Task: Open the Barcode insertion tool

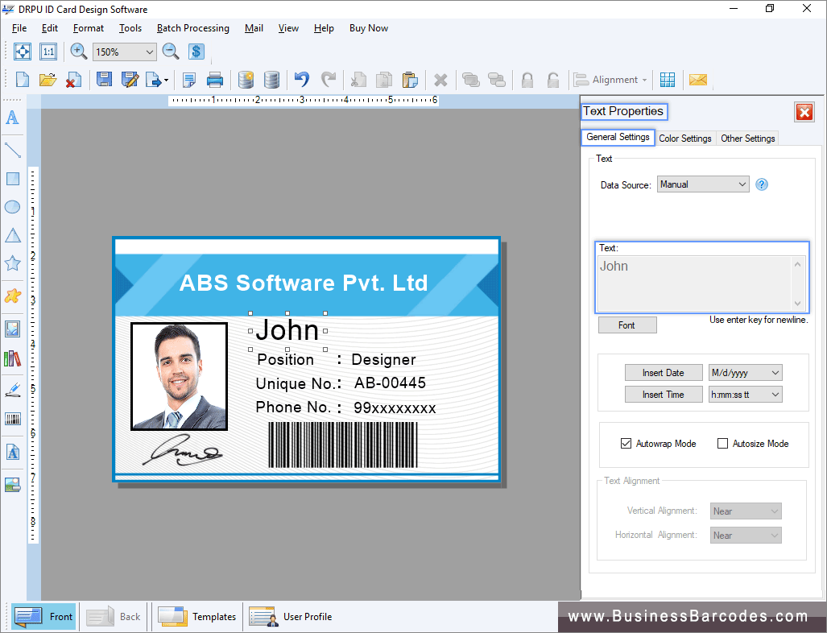Action: [x=12, y=418]
